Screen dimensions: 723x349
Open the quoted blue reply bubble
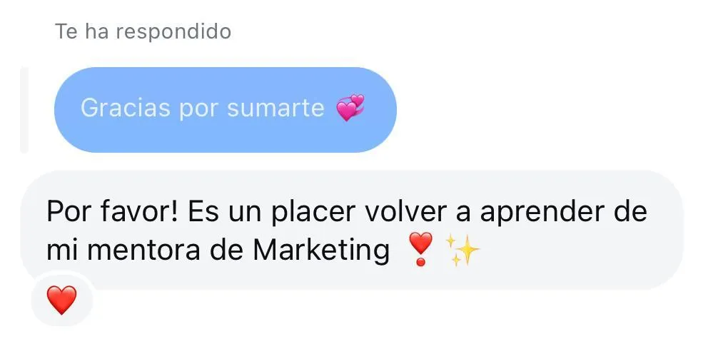226,110
